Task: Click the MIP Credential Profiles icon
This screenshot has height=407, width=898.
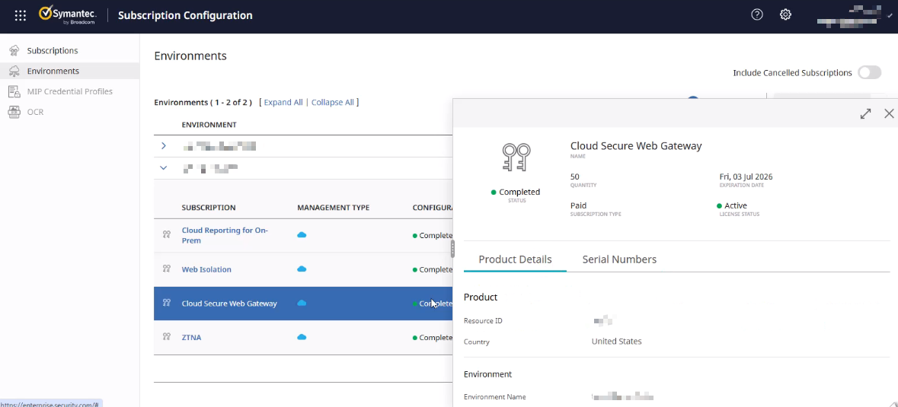Action: 14,91
